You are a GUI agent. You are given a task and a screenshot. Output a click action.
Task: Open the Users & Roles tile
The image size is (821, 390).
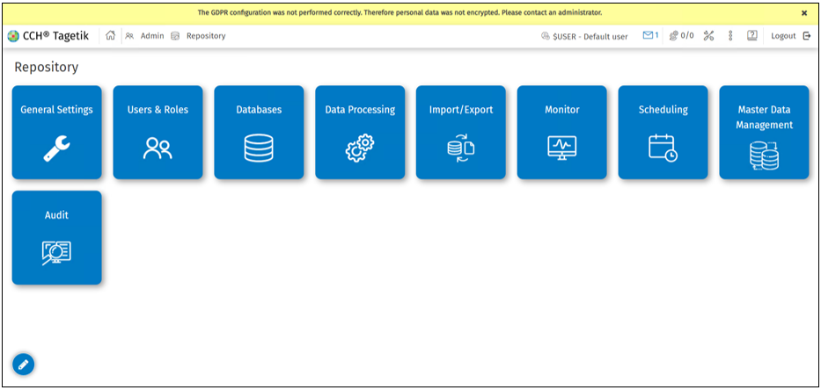coord(158,133)
